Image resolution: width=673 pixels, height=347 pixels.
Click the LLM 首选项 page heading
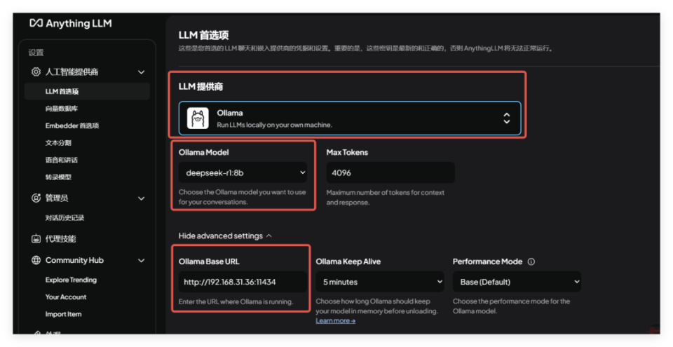point(203,35)
